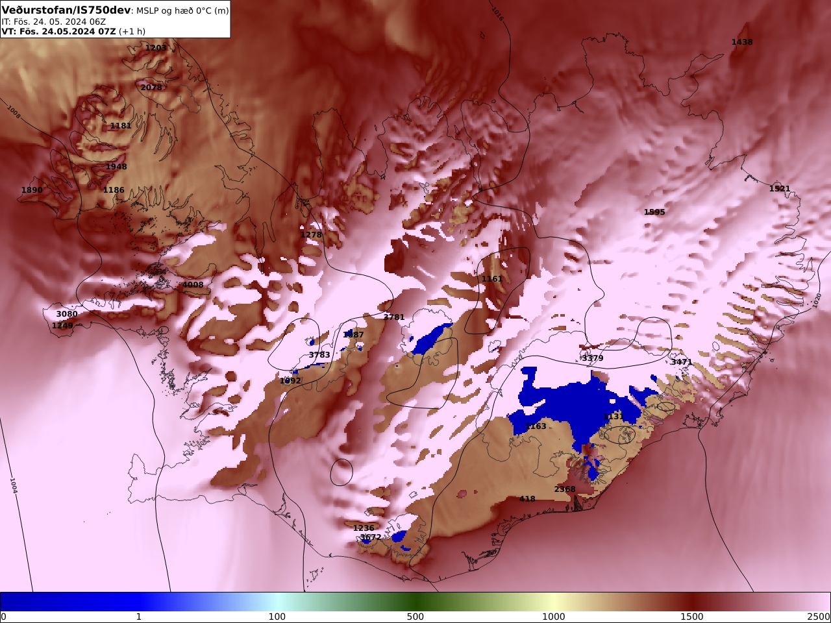Click the 1020 isobar contour label
831x623 pixels.
click(x=817, y=300)
